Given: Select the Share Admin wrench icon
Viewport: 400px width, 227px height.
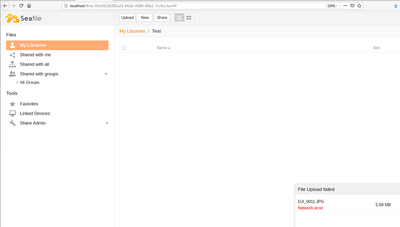Looking at the screenshot, I should tap(12, 123).
